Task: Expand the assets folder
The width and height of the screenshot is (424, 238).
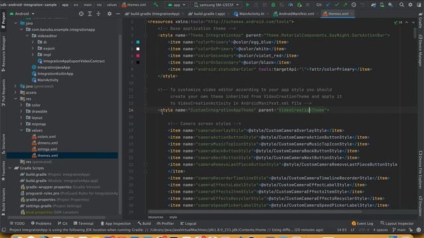Action: [x=15, y=93]
